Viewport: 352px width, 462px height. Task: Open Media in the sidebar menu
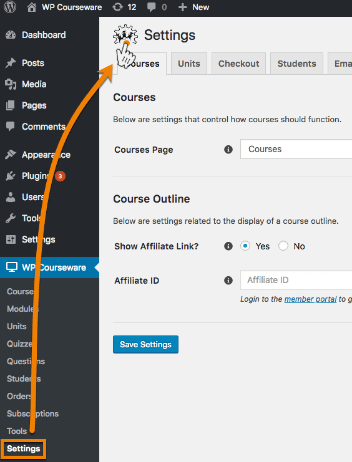(x=34, y=84)
